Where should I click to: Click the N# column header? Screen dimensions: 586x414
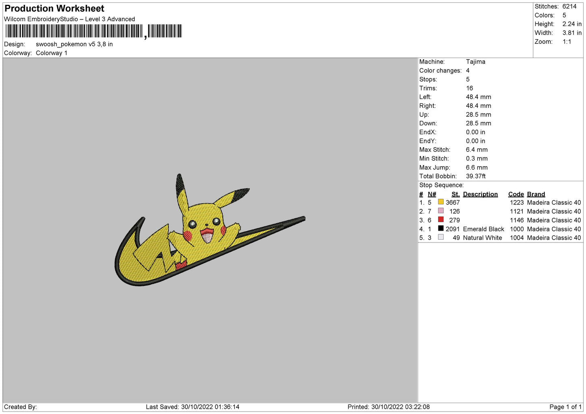(432, 194)
